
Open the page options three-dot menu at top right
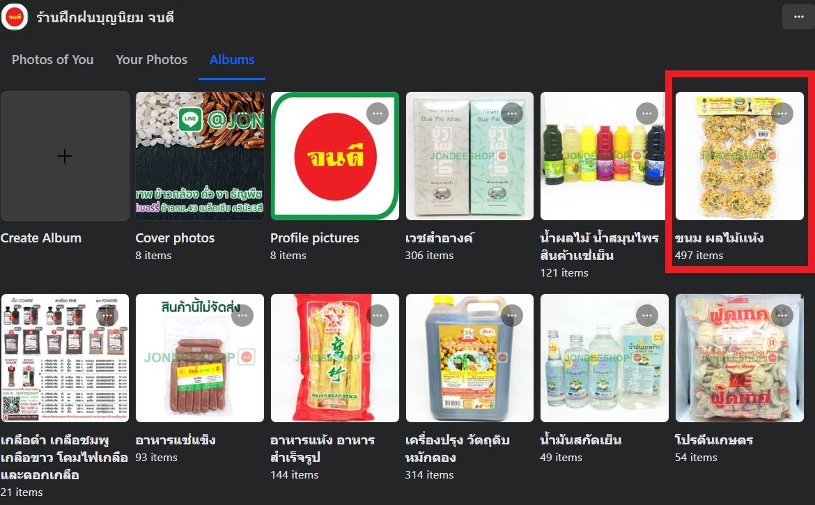798,17
